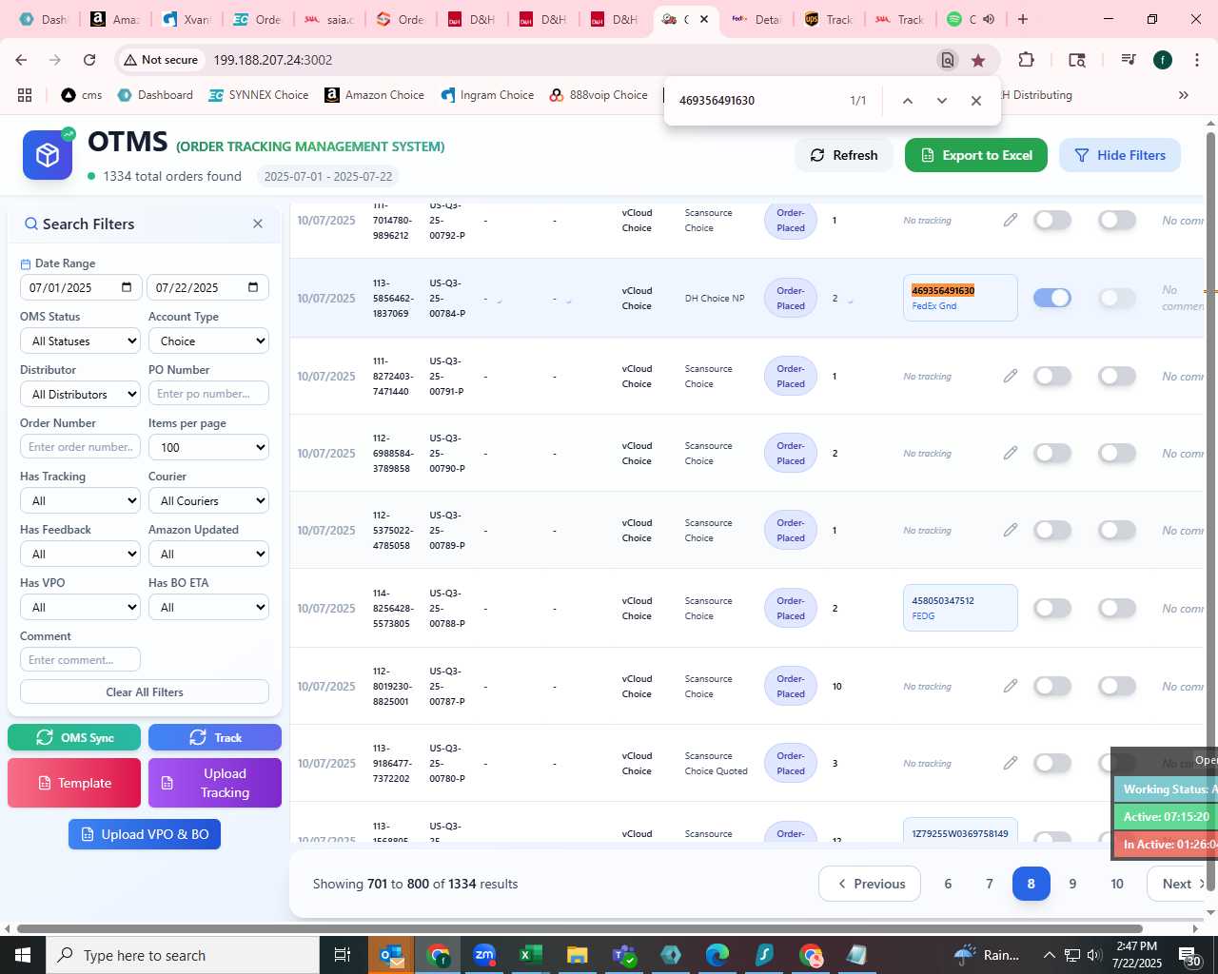Reload the page with the browser refresh icon

click(x=89, y=60)
